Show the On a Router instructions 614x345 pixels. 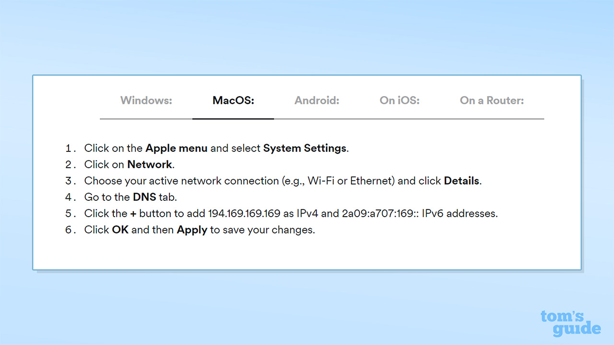tap(492, 101)
